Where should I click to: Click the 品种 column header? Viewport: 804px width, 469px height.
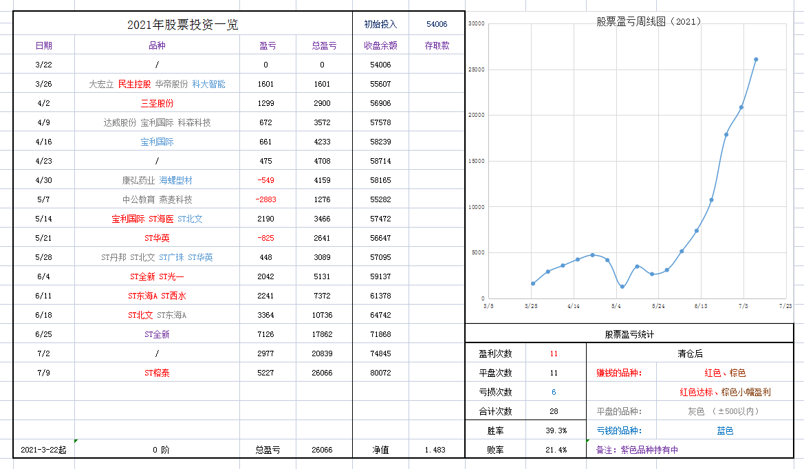click(x=157, y=45)
